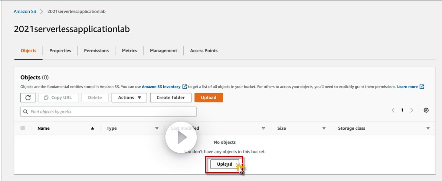Sort by Storage class column arrow
The height and width of the screenshot is (181, 442).
point(428,128)
